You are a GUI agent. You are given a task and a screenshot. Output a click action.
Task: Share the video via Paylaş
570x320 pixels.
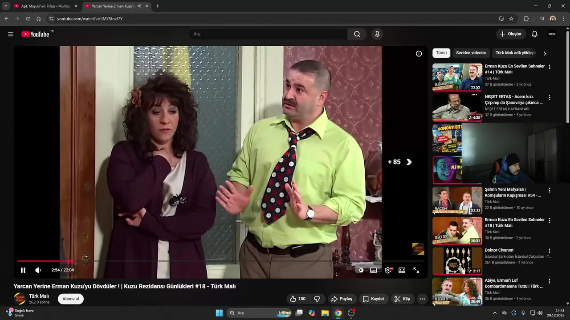[x=342, y=299]
